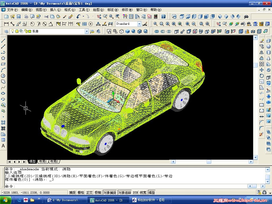272x204 pixels.
Task: Switch to the 布局2 layout tab
Action: 54,161
